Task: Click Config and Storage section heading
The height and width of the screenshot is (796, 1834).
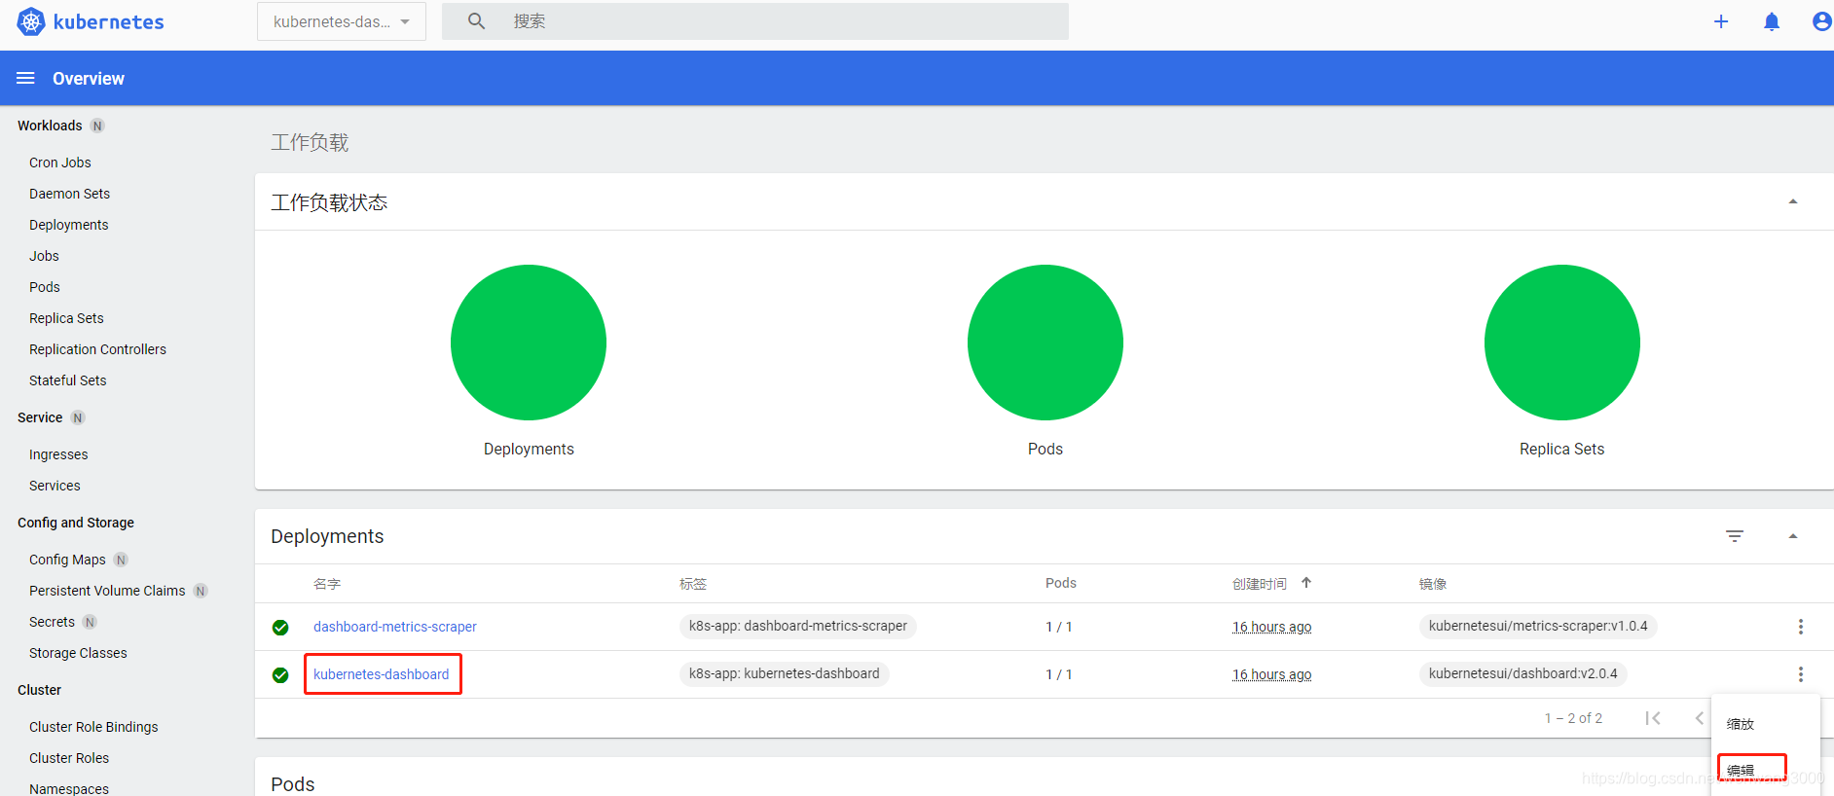Action: point(76,523)
